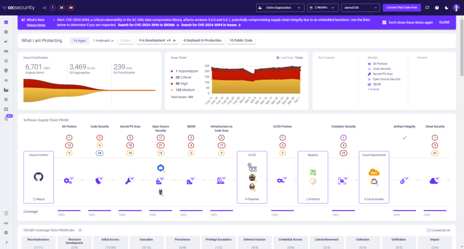Click the Google Cloud deployment icon
464x249 pixels.
click(374, 182)
